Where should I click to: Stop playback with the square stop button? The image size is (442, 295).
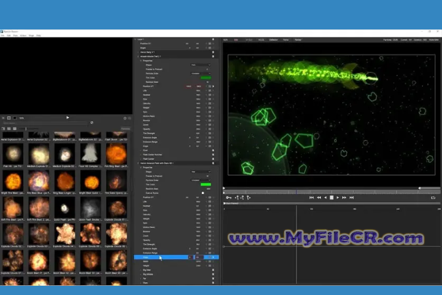point(331,198)
